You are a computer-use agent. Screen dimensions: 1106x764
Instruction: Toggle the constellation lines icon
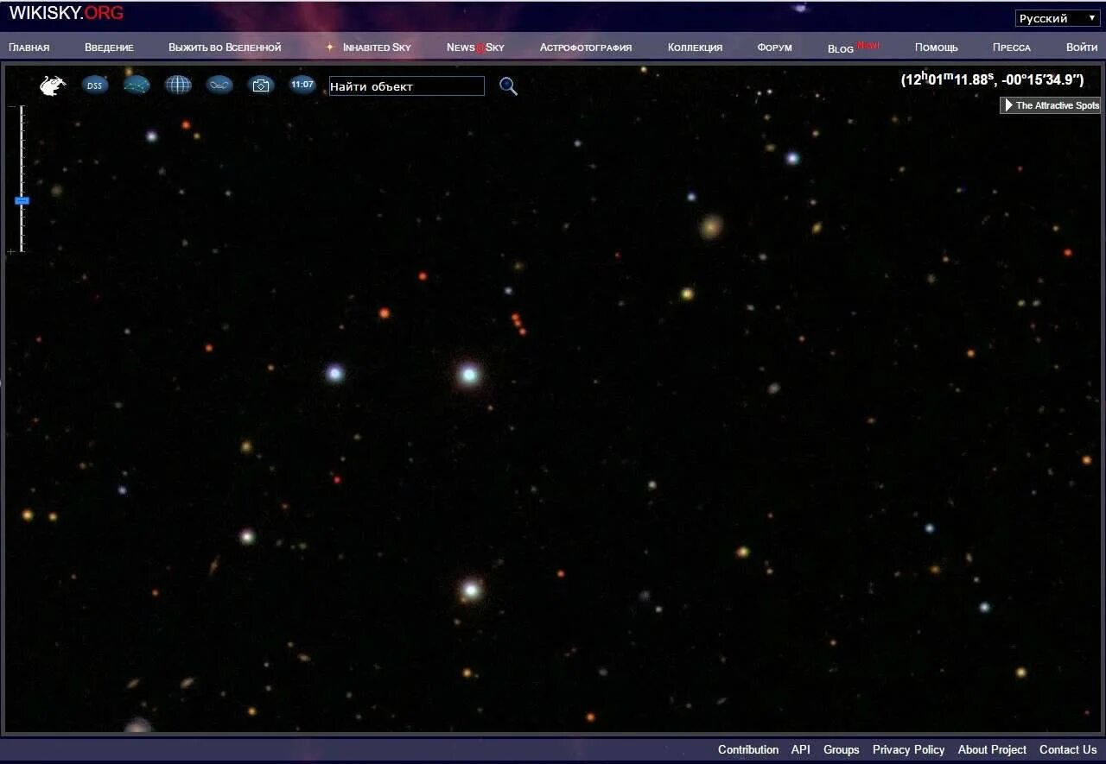(x=137, y=85)
